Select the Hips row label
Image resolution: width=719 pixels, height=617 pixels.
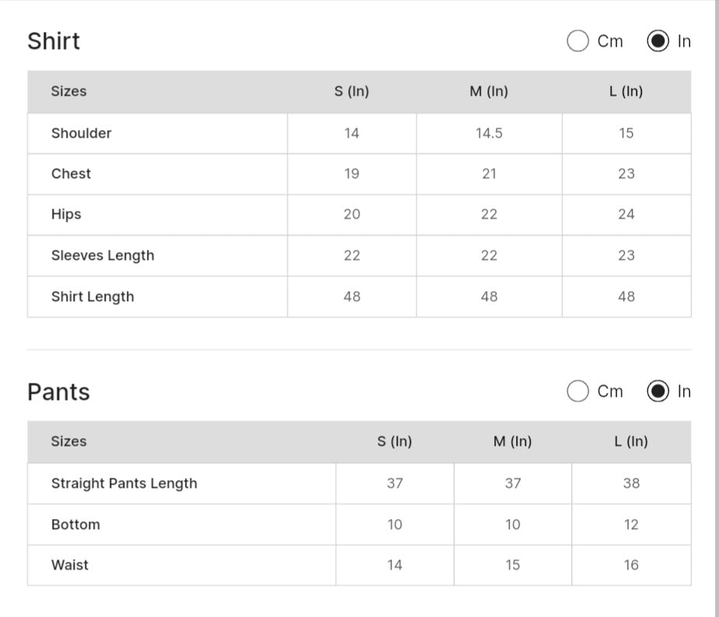(66, 214)
